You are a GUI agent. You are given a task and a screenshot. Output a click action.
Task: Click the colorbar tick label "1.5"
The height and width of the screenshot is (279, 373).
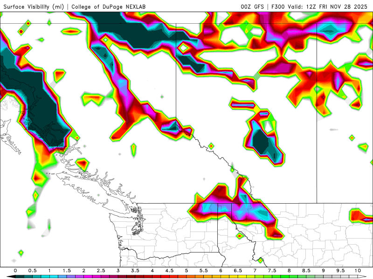67,271
